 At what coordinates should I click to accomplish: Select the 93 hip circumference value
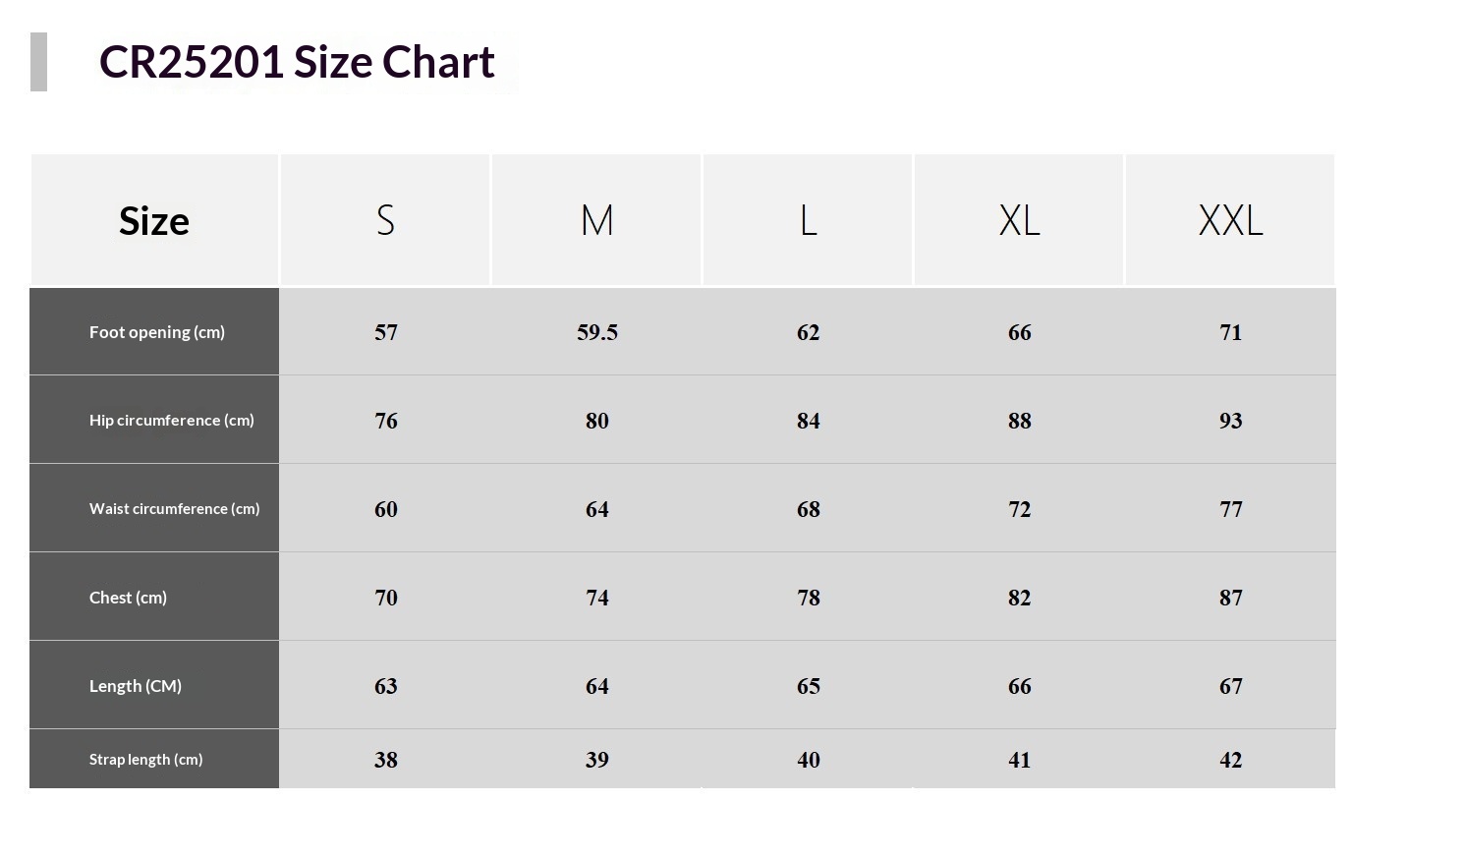point(1230,421)
